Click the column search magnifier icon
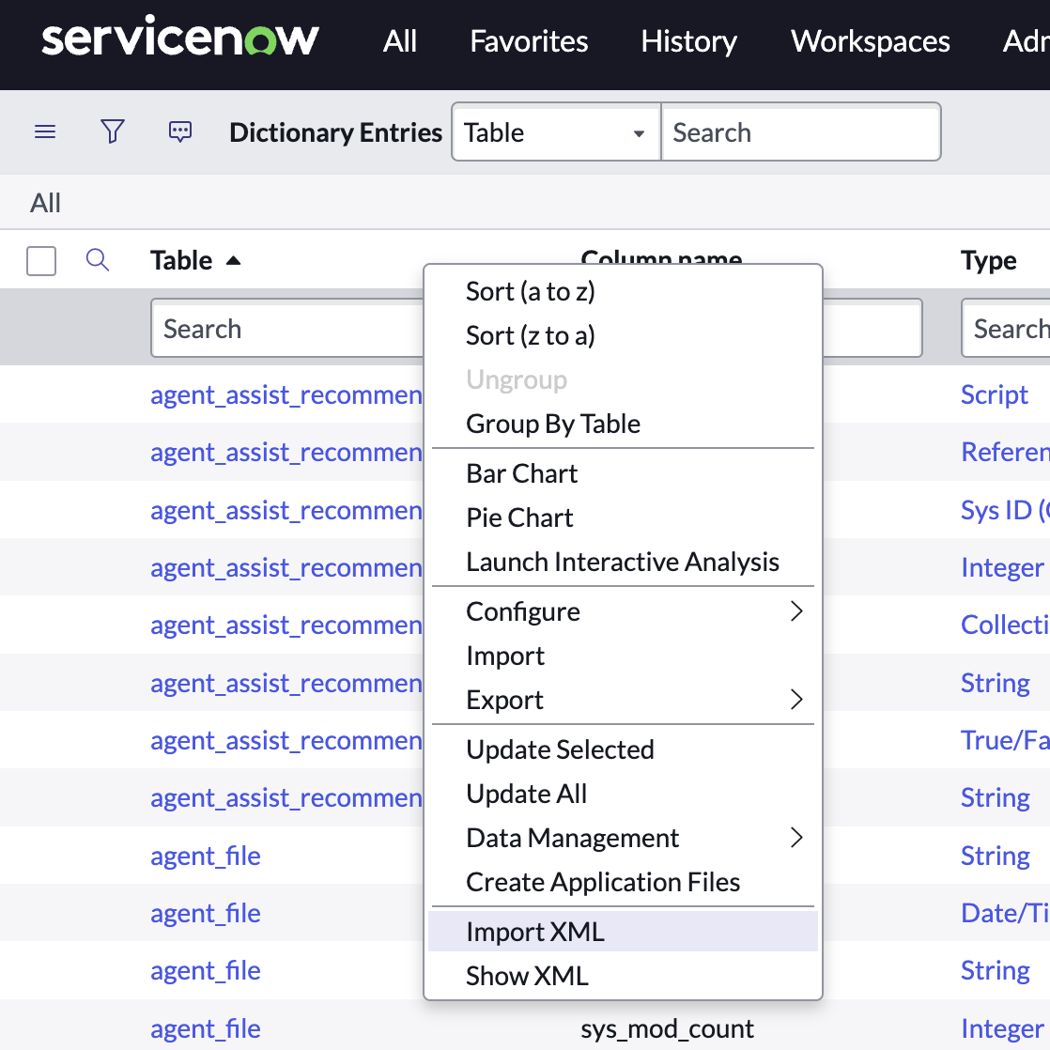 pos(98,260)
